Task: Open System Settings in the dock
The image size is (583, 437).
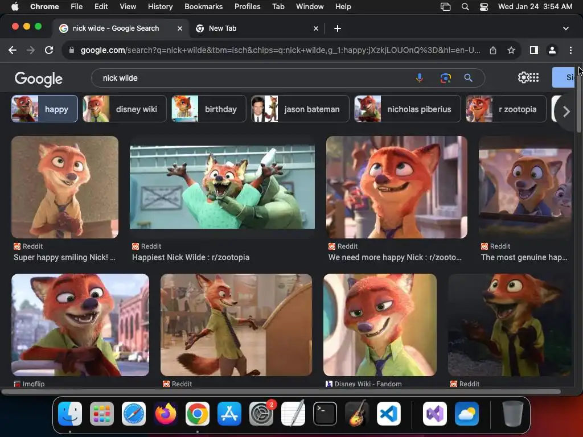Action: [x=261, y=414]
